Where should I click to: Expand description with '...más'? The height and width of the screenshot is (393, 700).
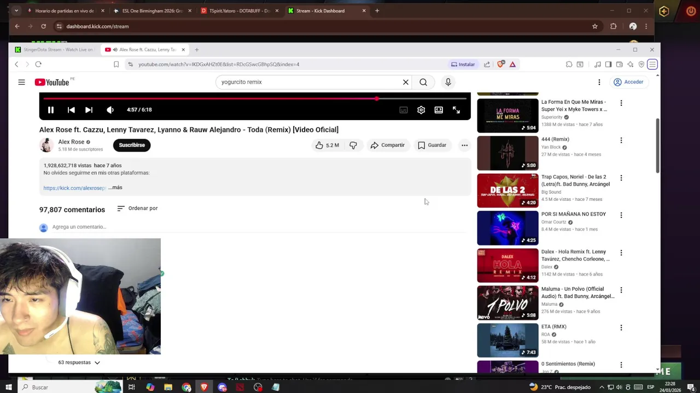[x=115, y=187]
